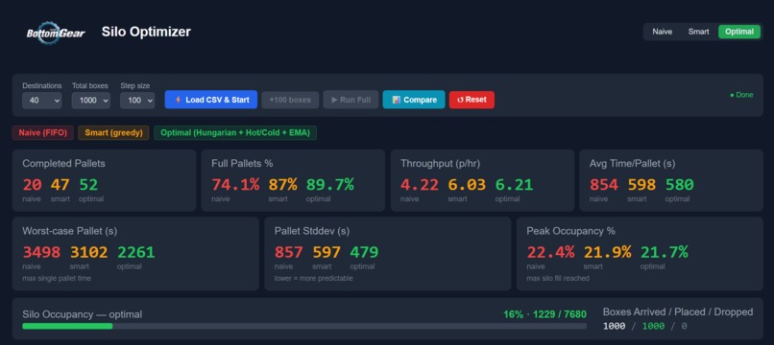Click the 16% · 1229 / 7680 readout
Image resolution: width=774 pixels, height=345 pixels.
(x=544, y=314)
